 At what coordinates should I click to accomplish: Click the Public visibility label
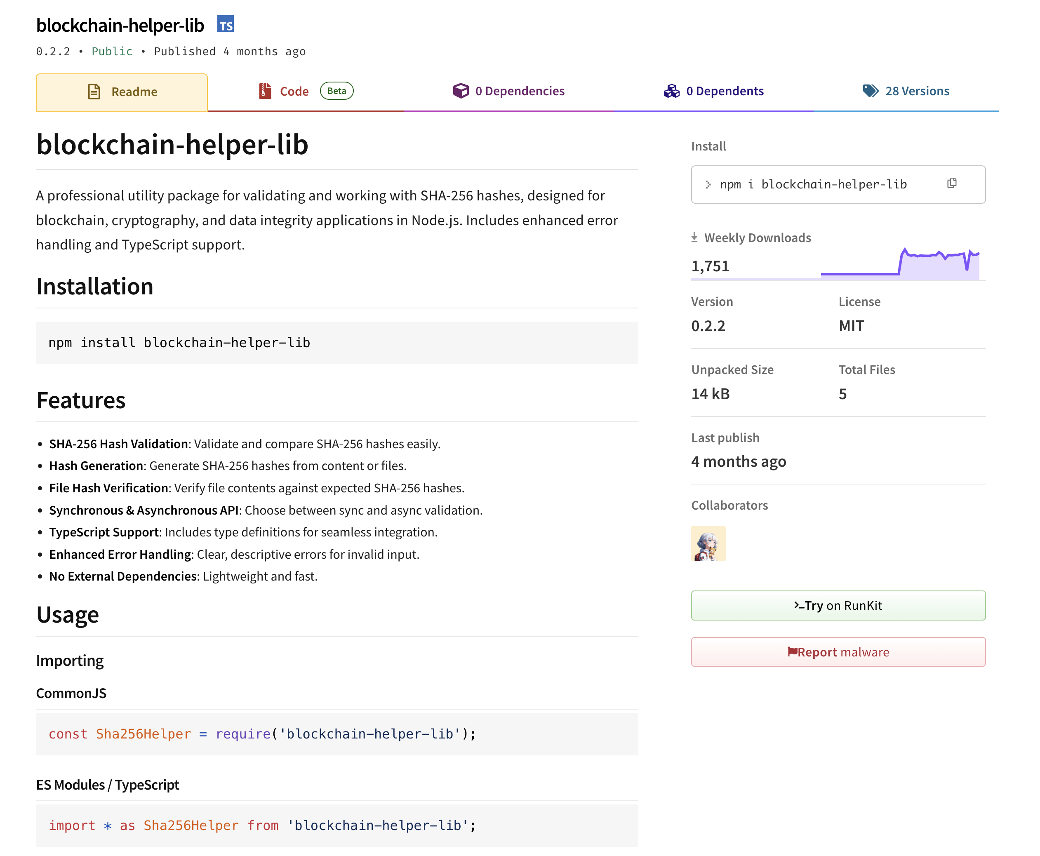(112, 52)
